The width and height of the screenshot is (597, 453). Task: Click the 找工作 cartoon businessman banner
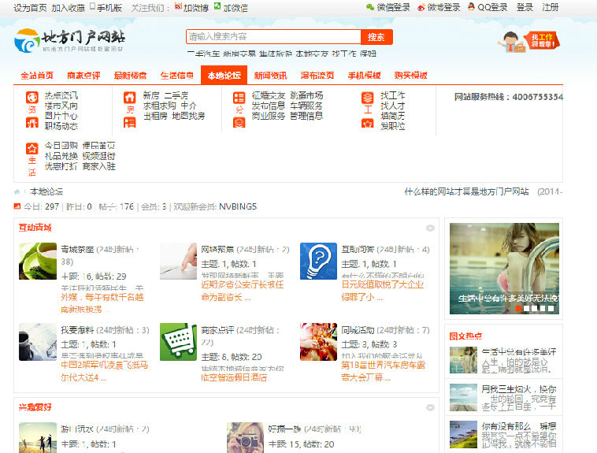coord(528,42)
